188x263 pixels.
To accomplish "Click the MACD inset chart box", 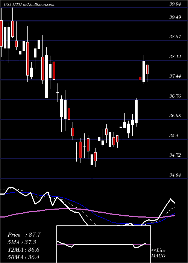I will point(103,244).
